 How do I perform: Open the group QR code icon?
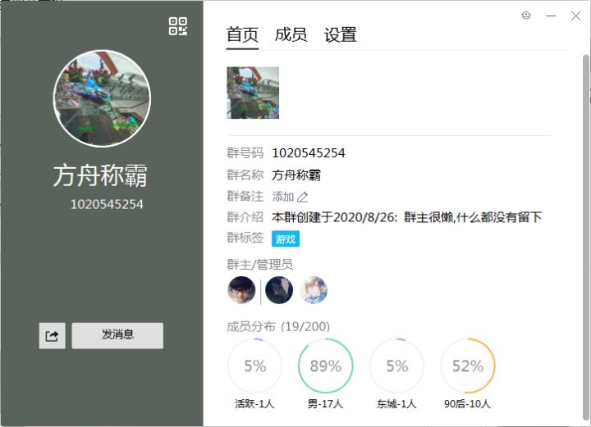click(x=178, y=26)
